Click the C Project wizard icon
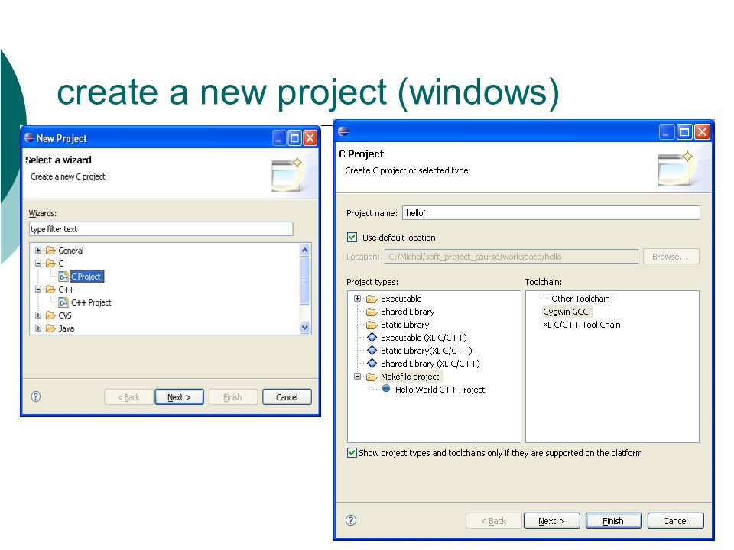This screenshot has height=550, width=734. (63, 277)
